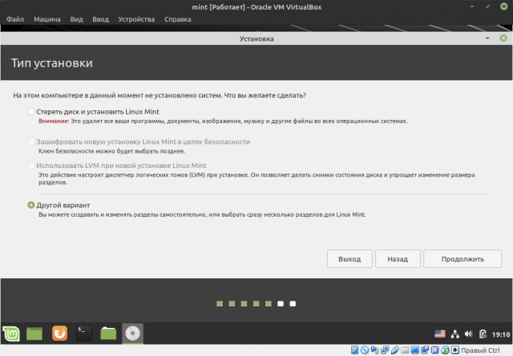
Task: Click the VirtualBox network adapter status icon
Action: 385,350
